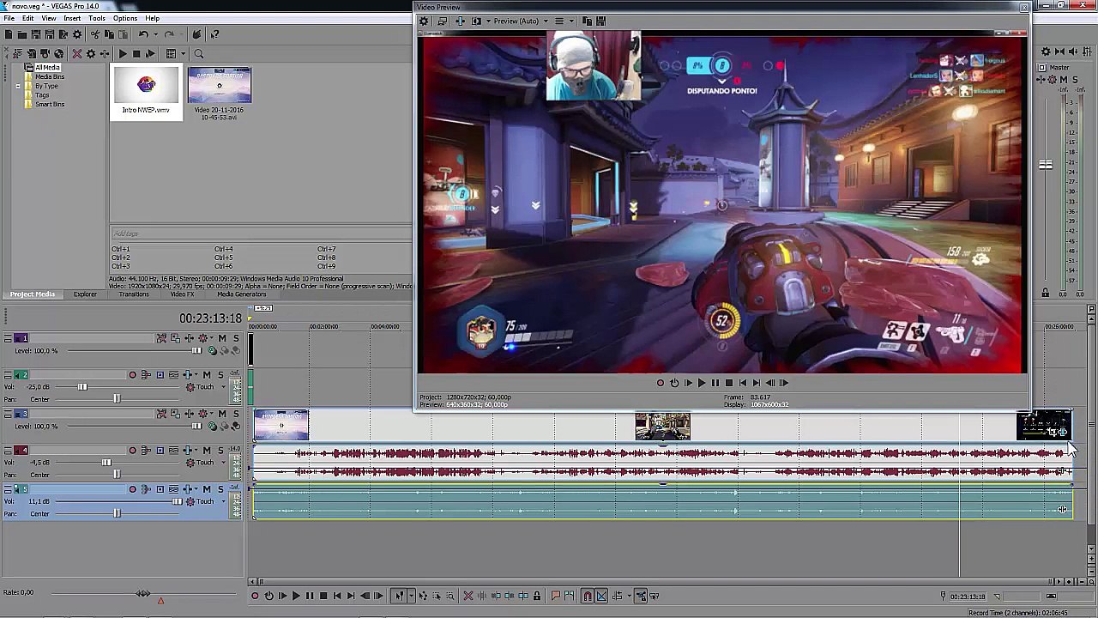Mute audio track 5

tap(207, 489)
